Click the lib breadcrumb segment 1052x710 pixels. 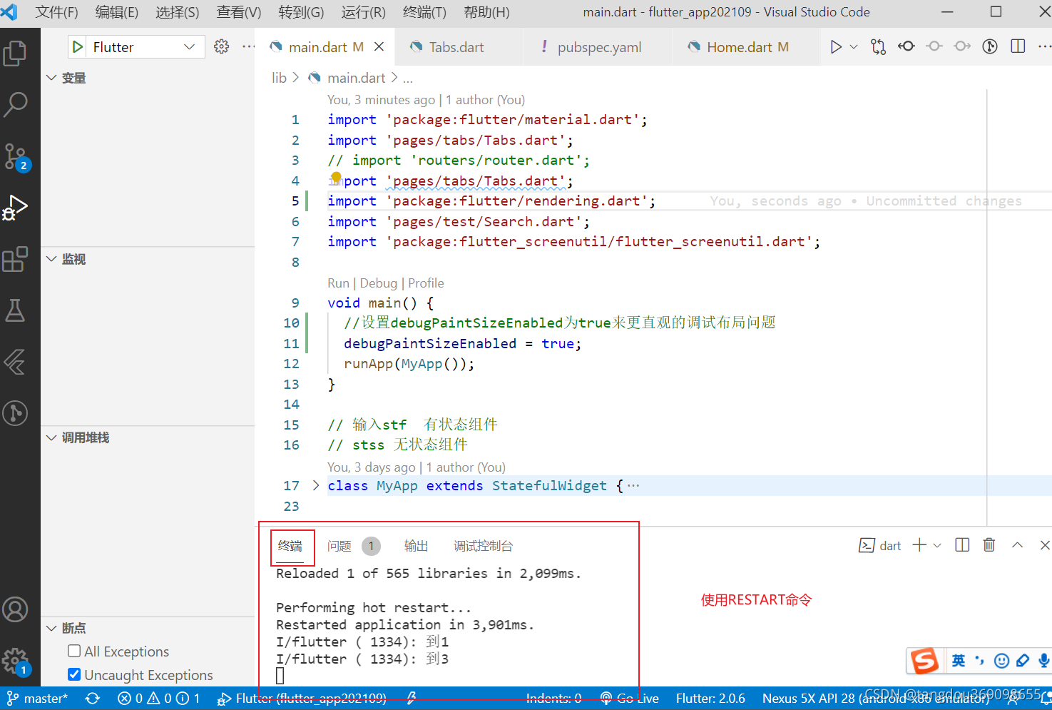pyautogui.click(x=279, y=78)
